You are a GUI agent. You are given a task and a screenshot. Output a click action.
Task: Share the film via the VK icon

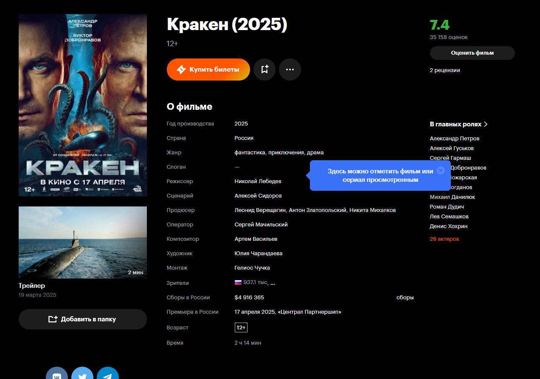(57, 376)
